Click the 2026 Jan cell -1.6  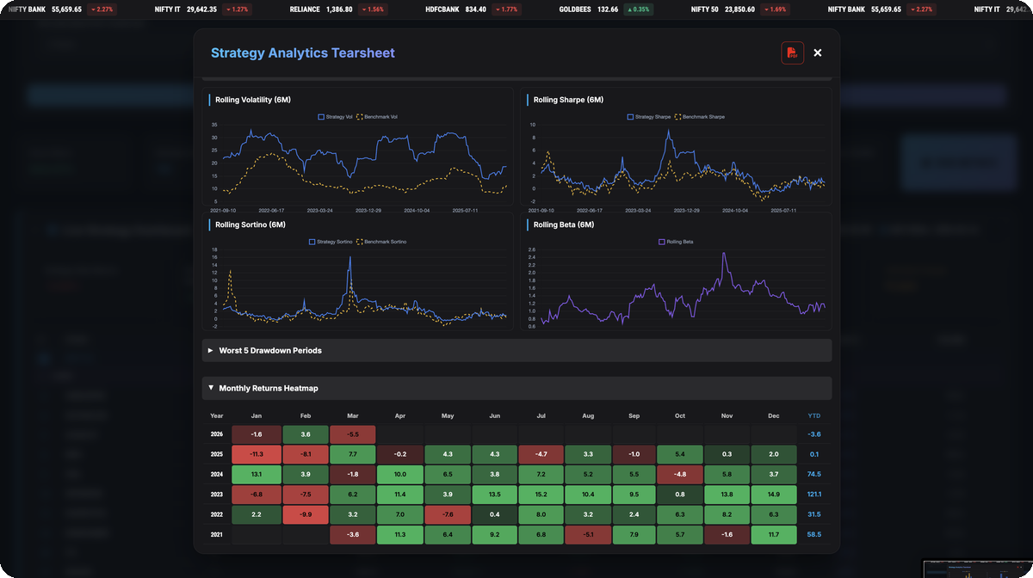(x=257, y=434)
